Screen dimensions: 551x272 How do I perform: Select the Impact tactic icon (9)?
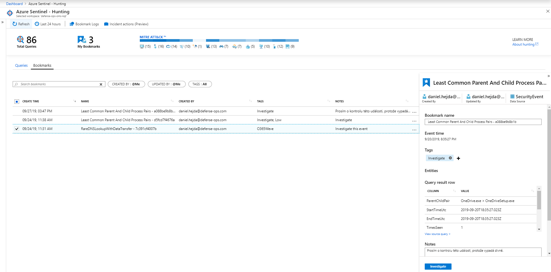(x=288, y=46)
